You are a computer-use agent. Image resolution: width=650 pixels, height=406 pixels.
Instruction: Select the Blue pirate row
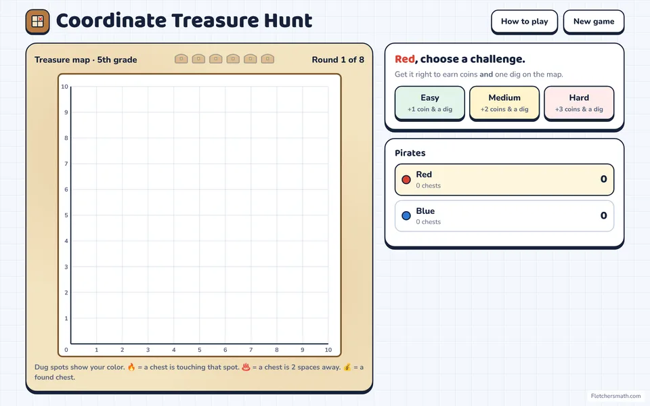pyautogui.click(x=504, y=216)
